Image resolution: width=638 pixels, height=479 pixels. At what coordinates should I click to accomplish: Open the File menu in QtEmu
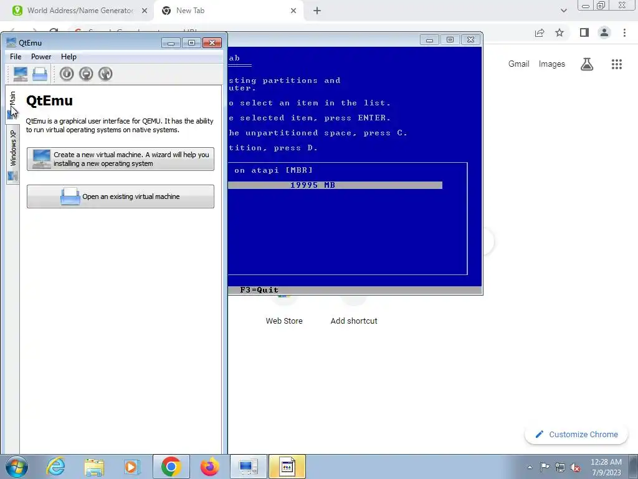[x=16, y=57]
